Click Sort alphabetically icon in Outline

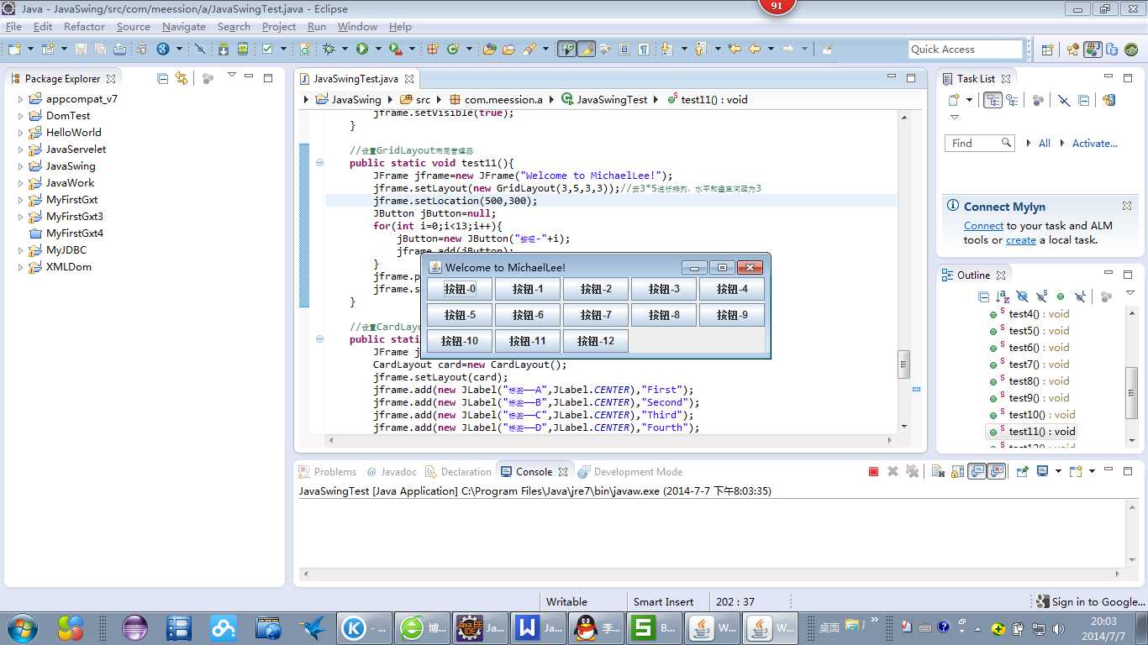1003,296
